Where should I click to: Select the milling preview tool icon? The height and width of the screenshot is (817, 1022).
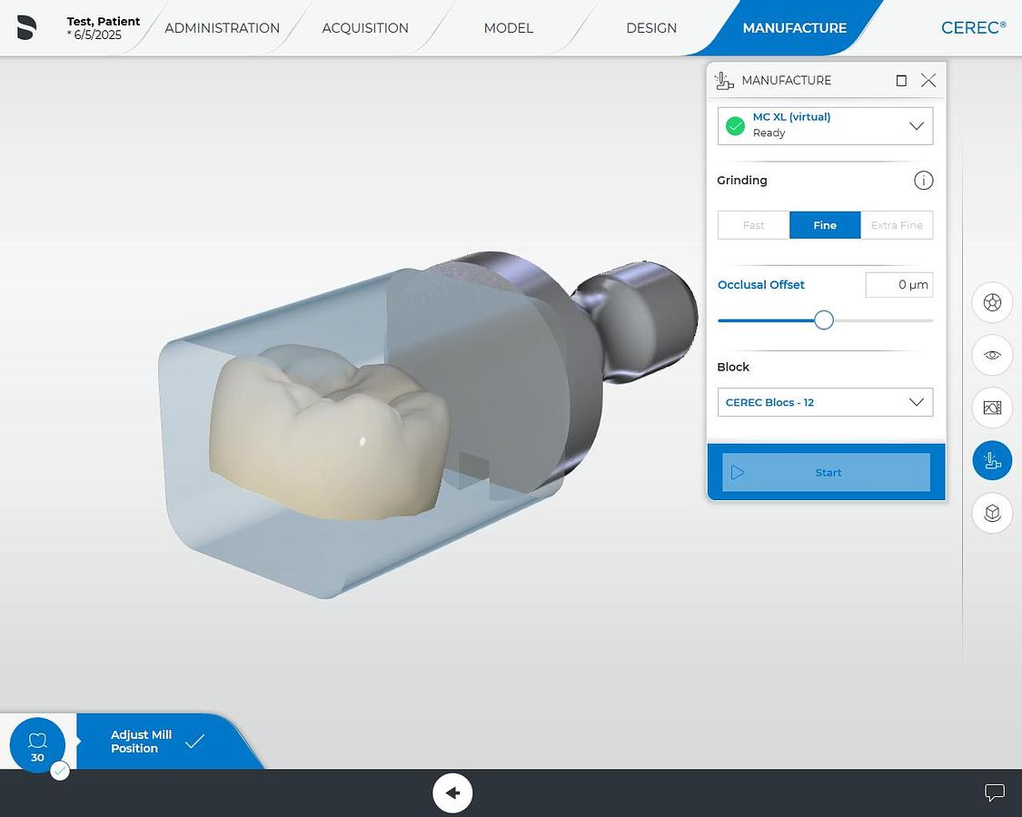tap(992, 460)
